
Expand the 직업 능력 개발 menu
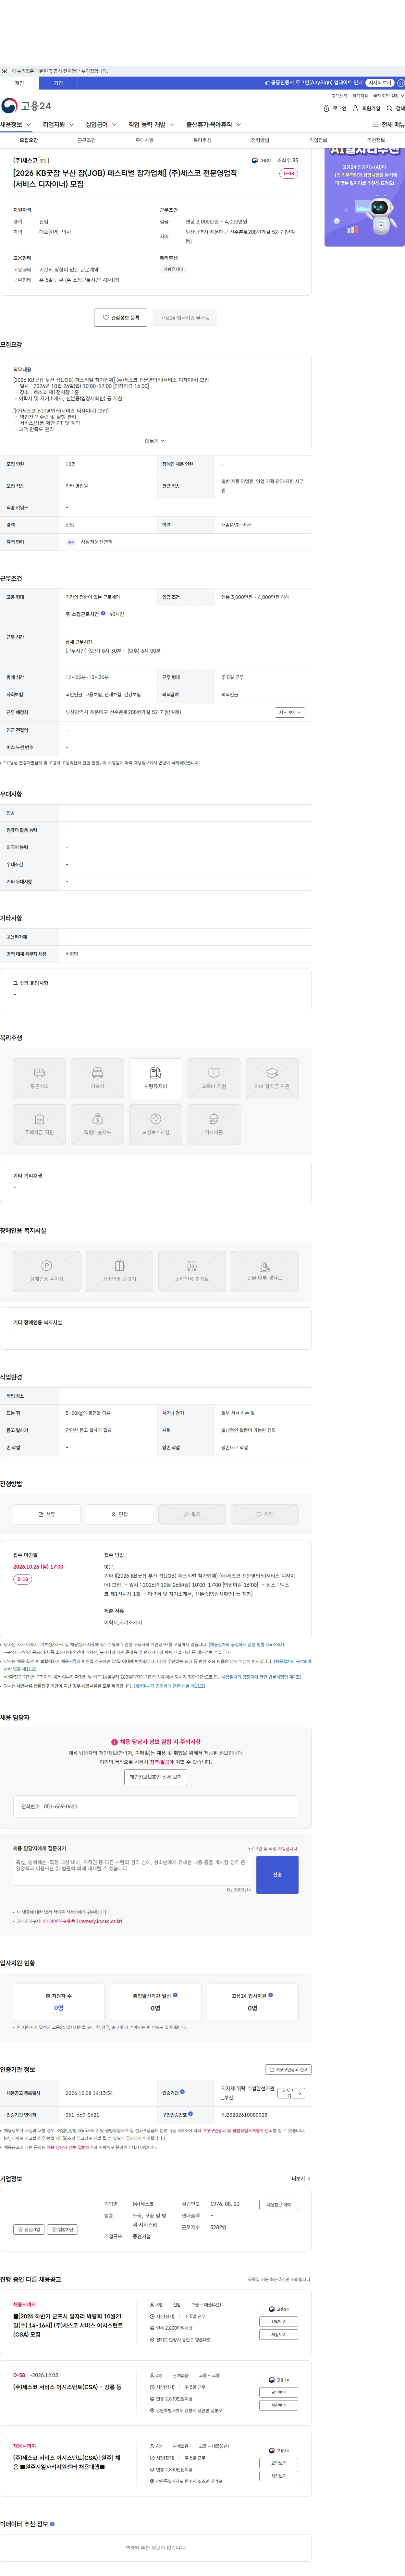[152, 125]
